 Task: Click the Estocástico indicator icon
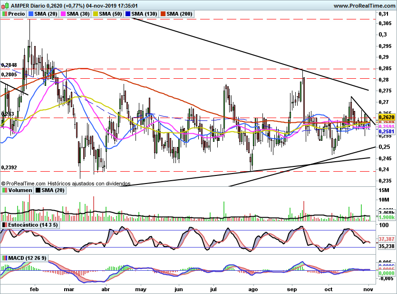(x=5, y=225)
